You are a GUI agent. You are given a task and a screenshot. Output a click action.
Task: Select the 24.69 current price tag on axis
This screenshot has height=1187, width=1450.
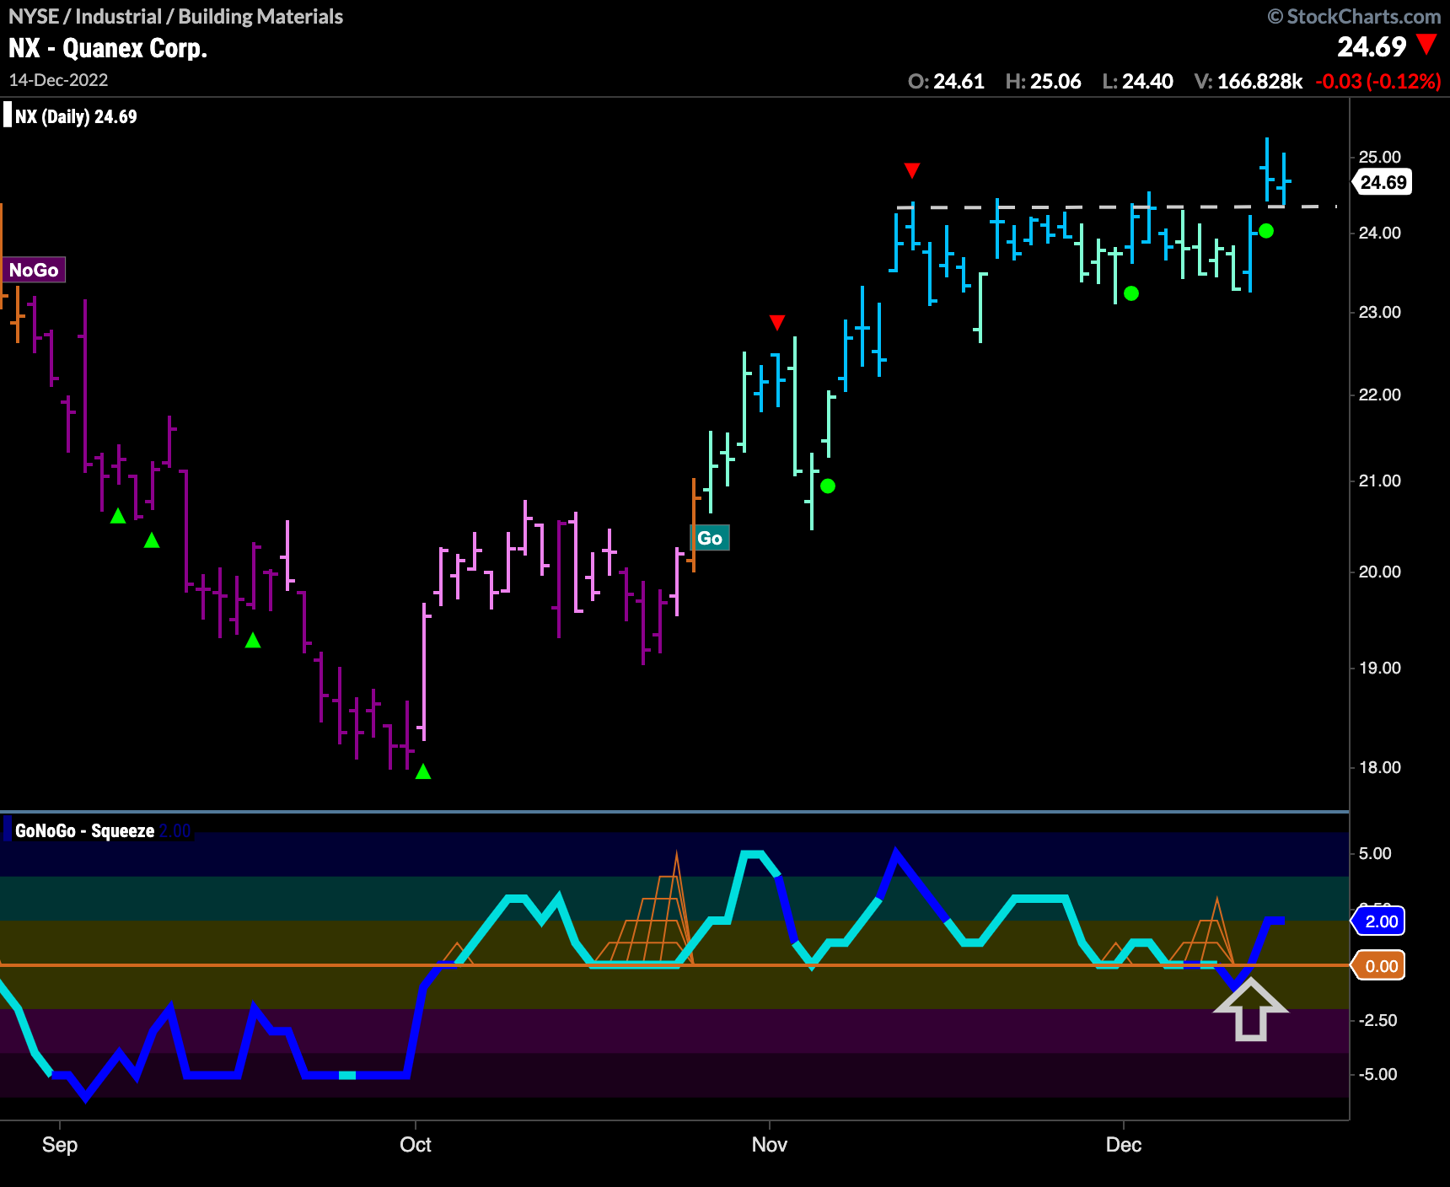tap(1383, 182)
